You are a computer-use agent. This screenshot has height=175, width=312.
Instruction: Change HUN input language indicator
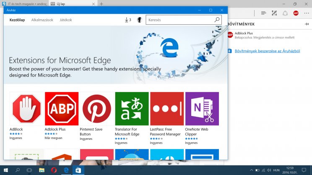click(x=276, y=170)
